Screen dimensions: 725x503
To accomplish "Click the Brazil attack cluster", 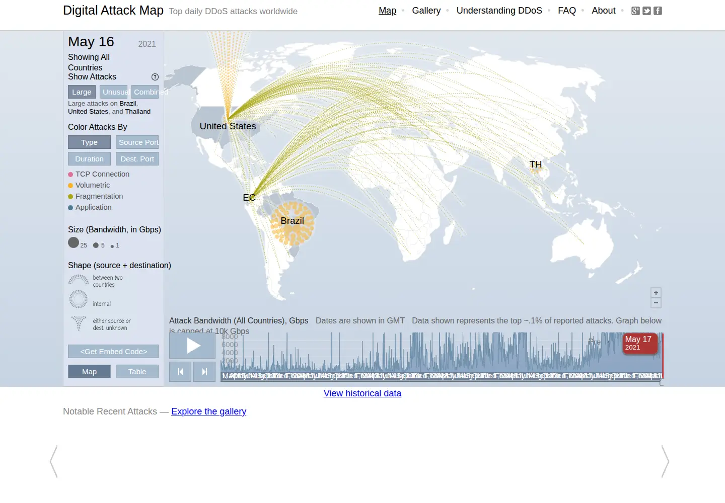I will [292, 224].
